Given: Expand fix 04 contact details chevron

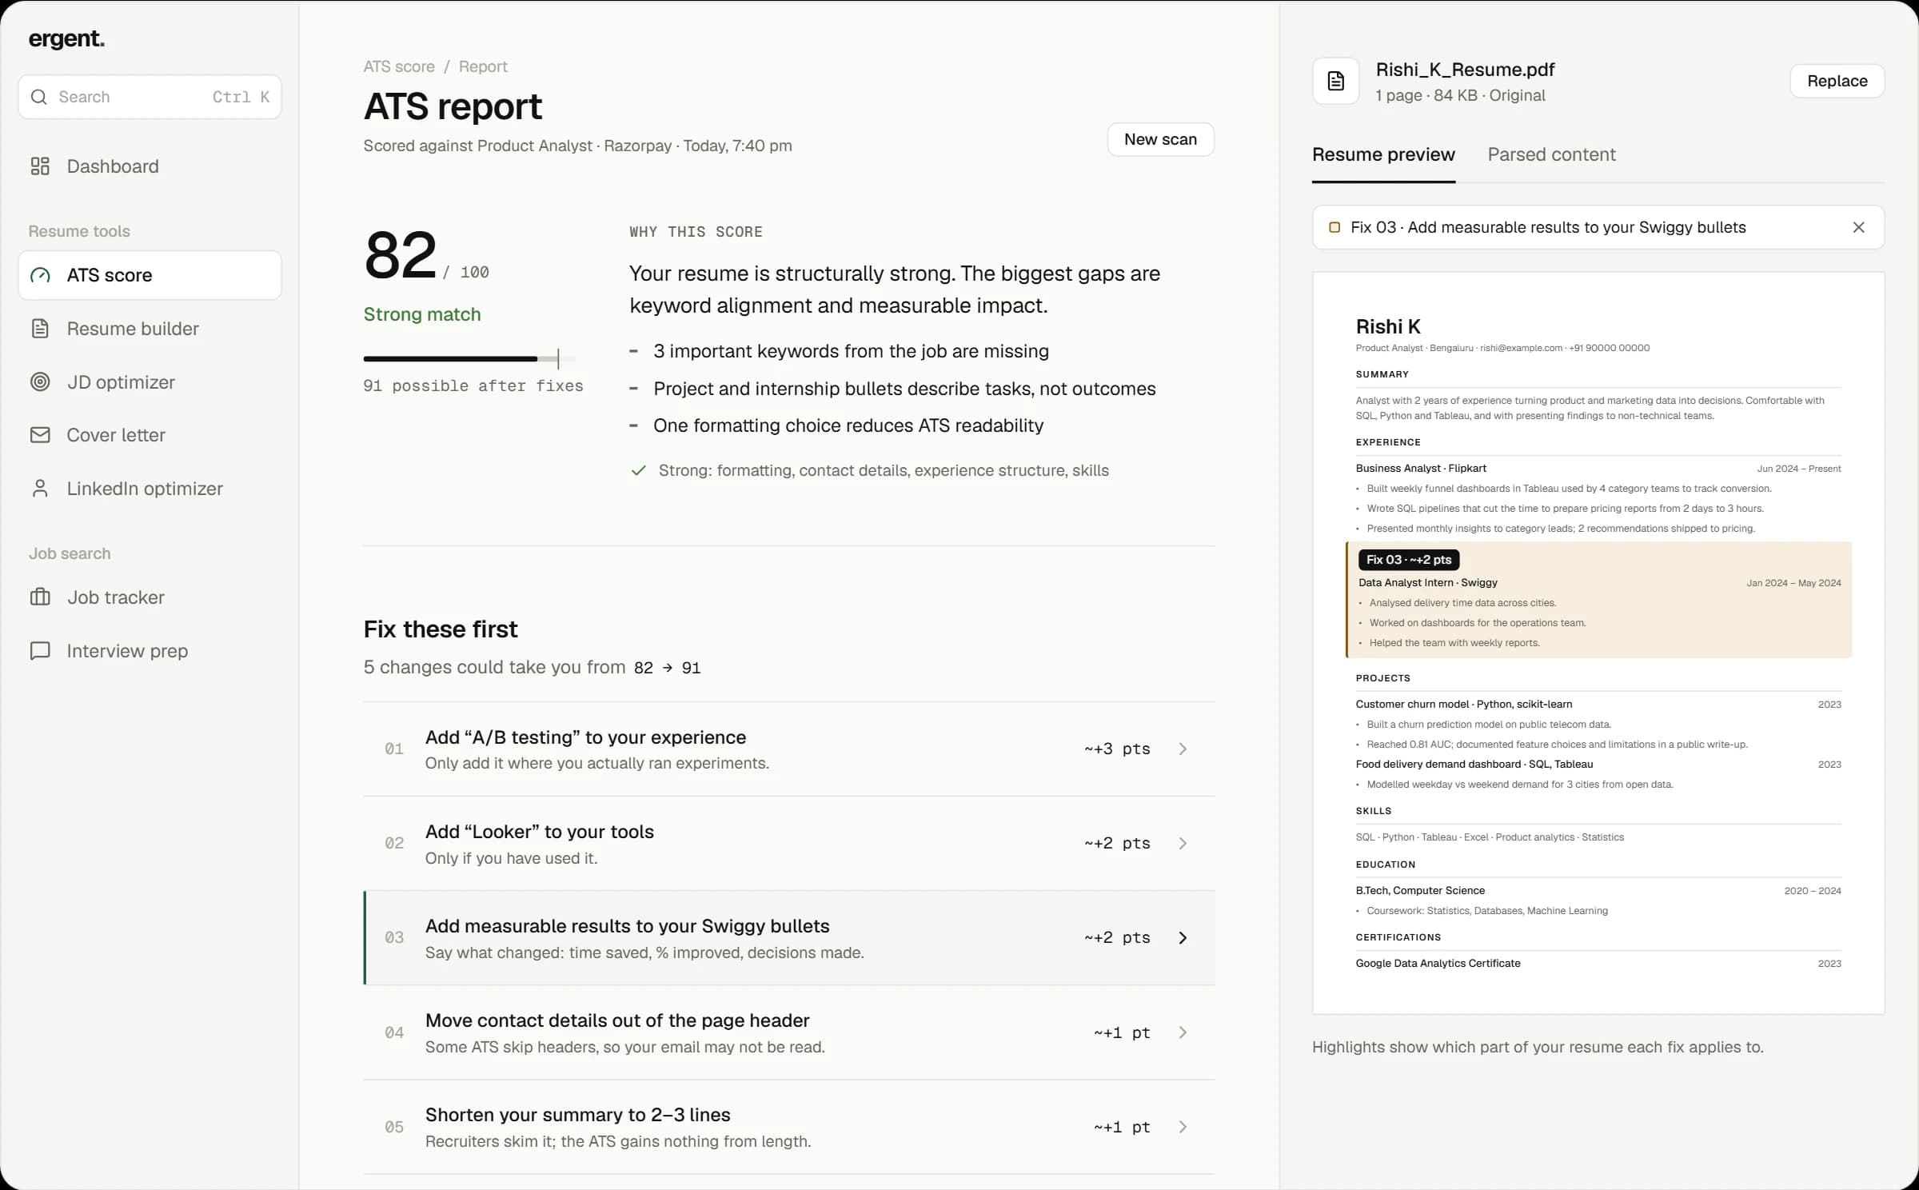Looking at the screenshot, I should click(1183, 1032).
